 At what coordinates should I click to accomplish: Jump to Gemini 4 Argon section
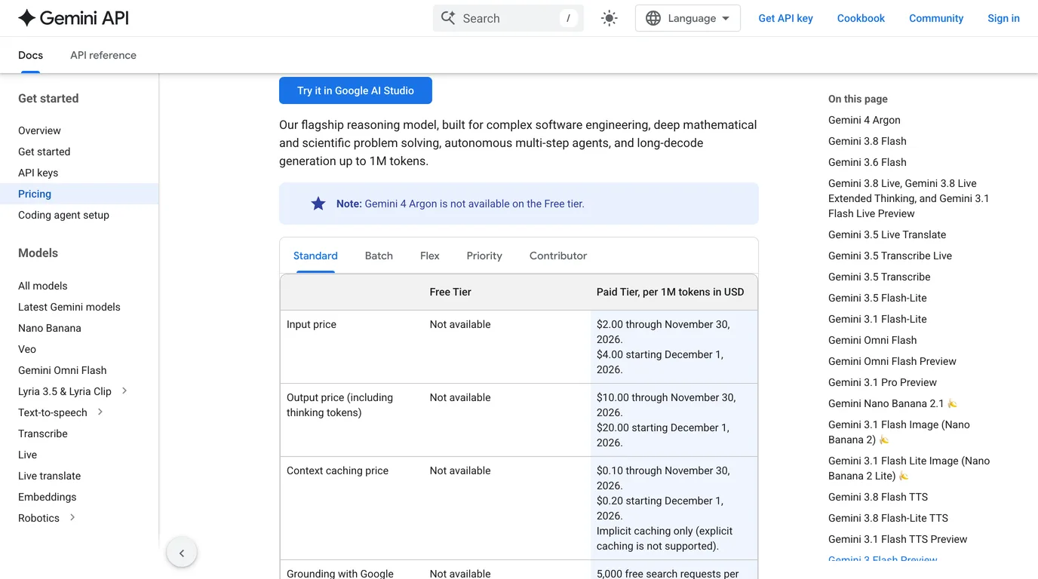864,120
